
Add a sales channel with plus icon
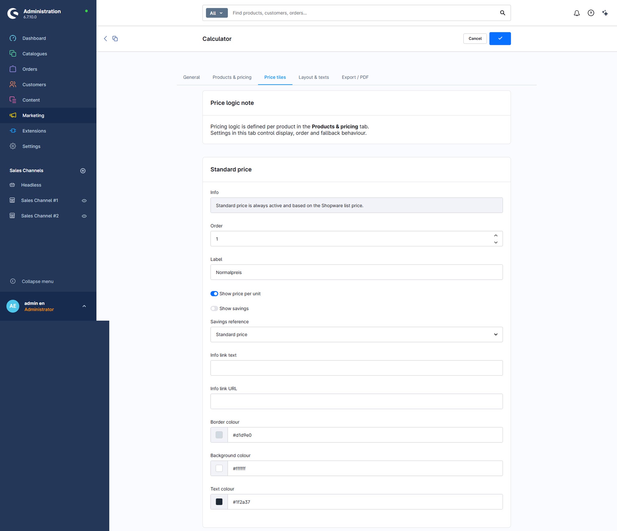click(x=83, y=171)
